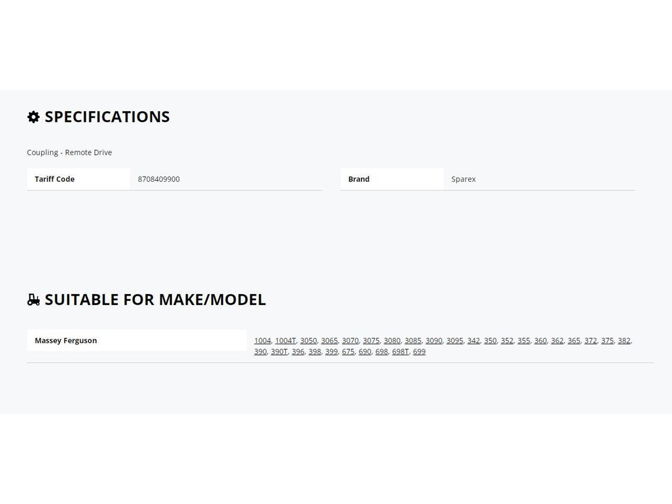Click the tariff code value 8708409900

point(159,179)
